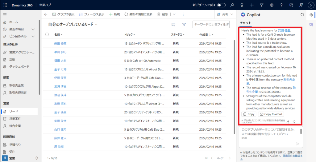Open the edit filters funnel icon

[184, 25]
